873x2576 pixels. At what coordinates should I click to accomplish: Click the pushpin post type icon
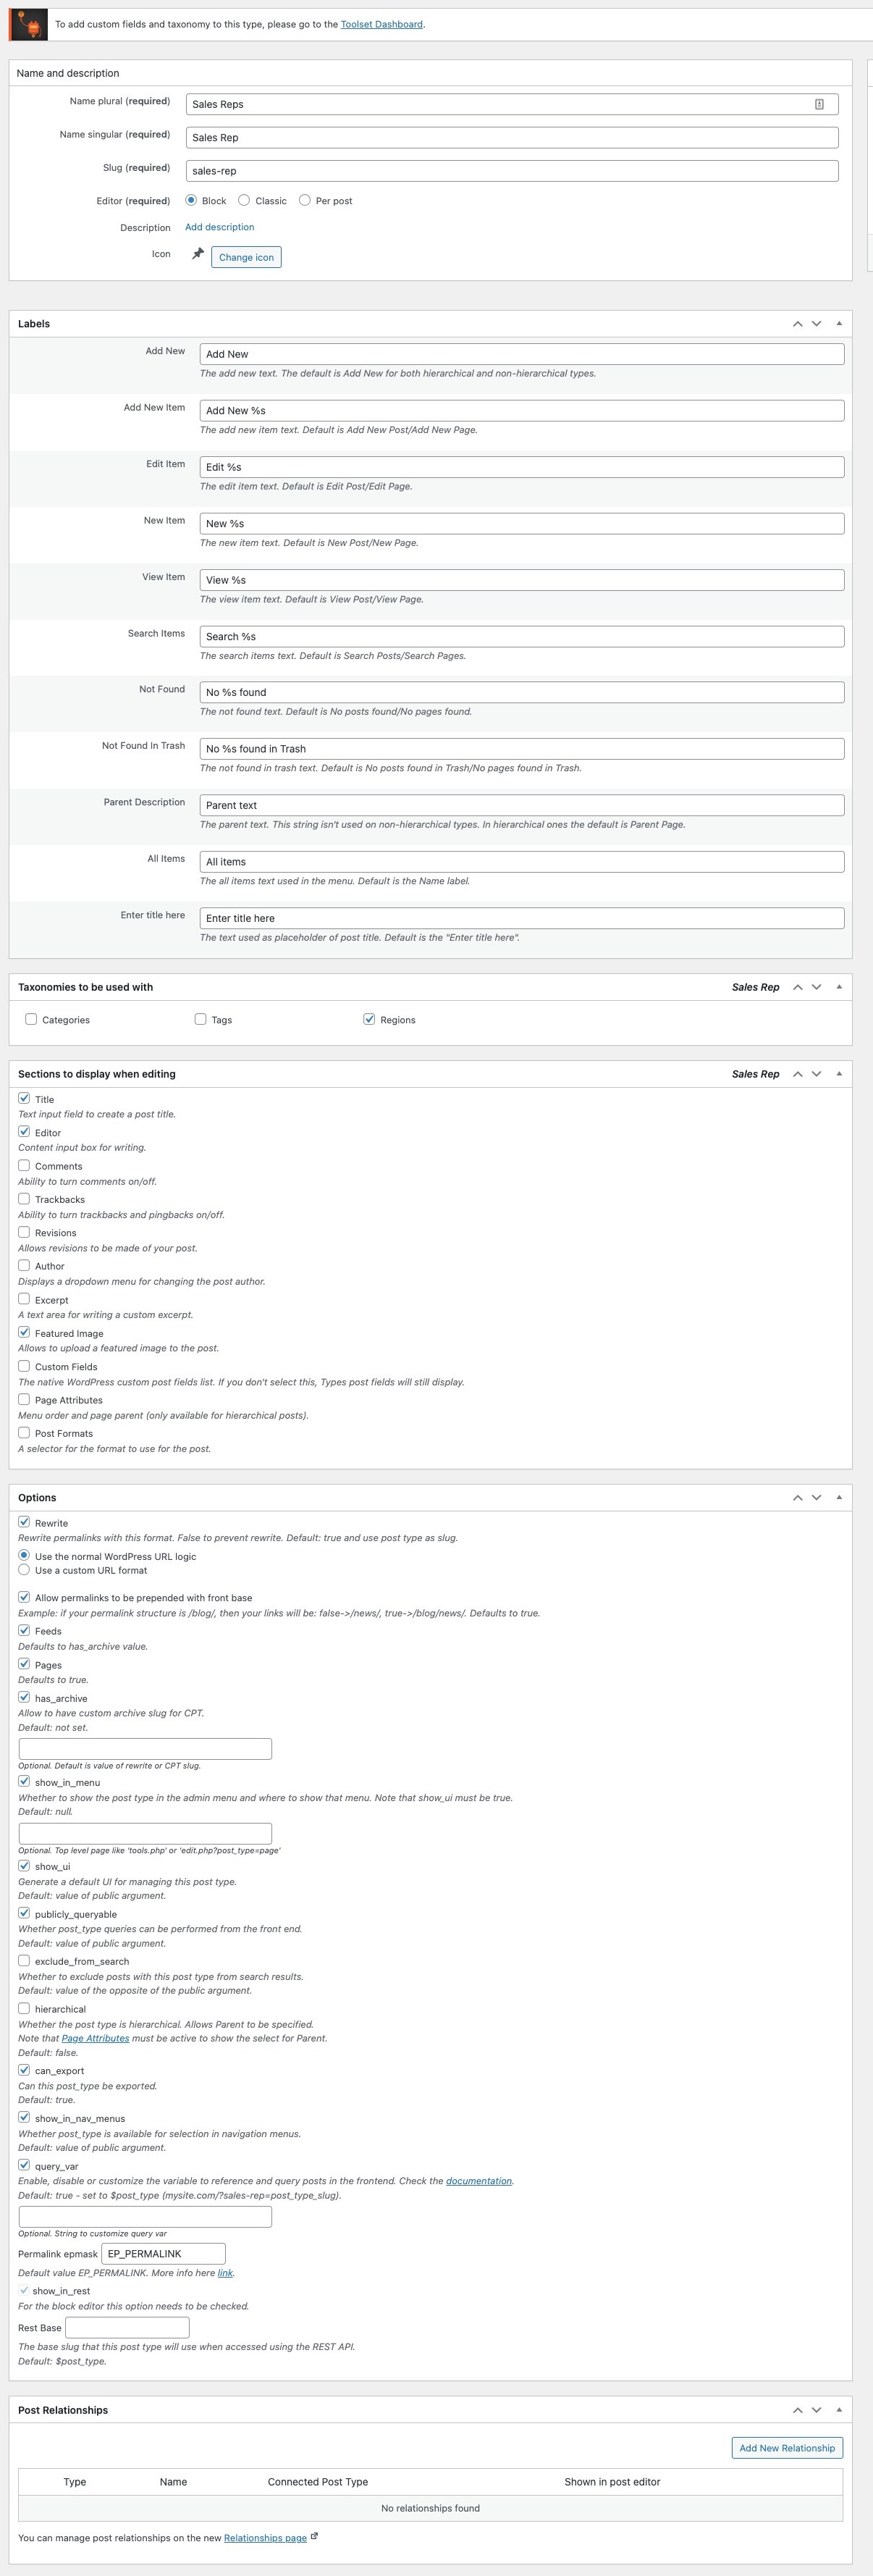tap(198, 254)
